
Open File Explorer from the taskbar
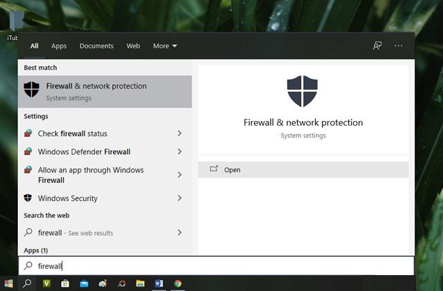click(x=141, y=283)
